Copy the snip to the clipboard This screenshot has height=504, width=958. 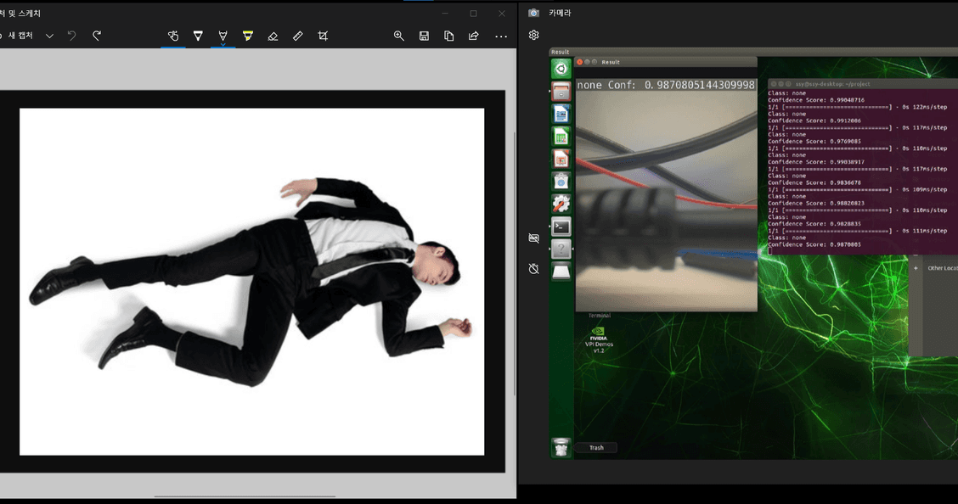click(448, 36)
